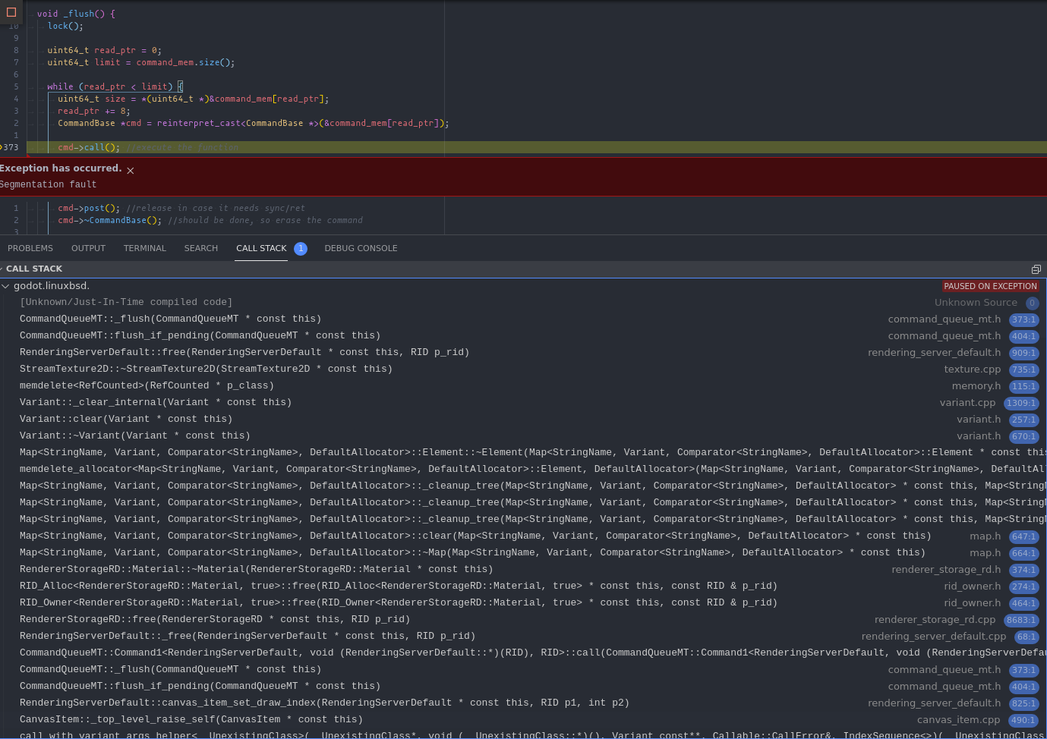This screenshot has width=1047, height=739.
Task: Select the Map::~Map stack frame
Action: (523, 553)
